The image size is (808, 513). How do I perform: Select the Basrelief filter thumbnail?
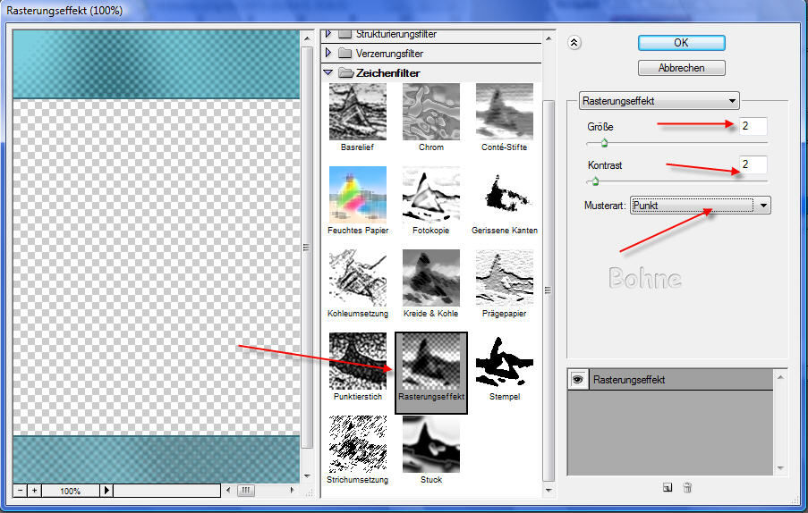pos(357,112)
